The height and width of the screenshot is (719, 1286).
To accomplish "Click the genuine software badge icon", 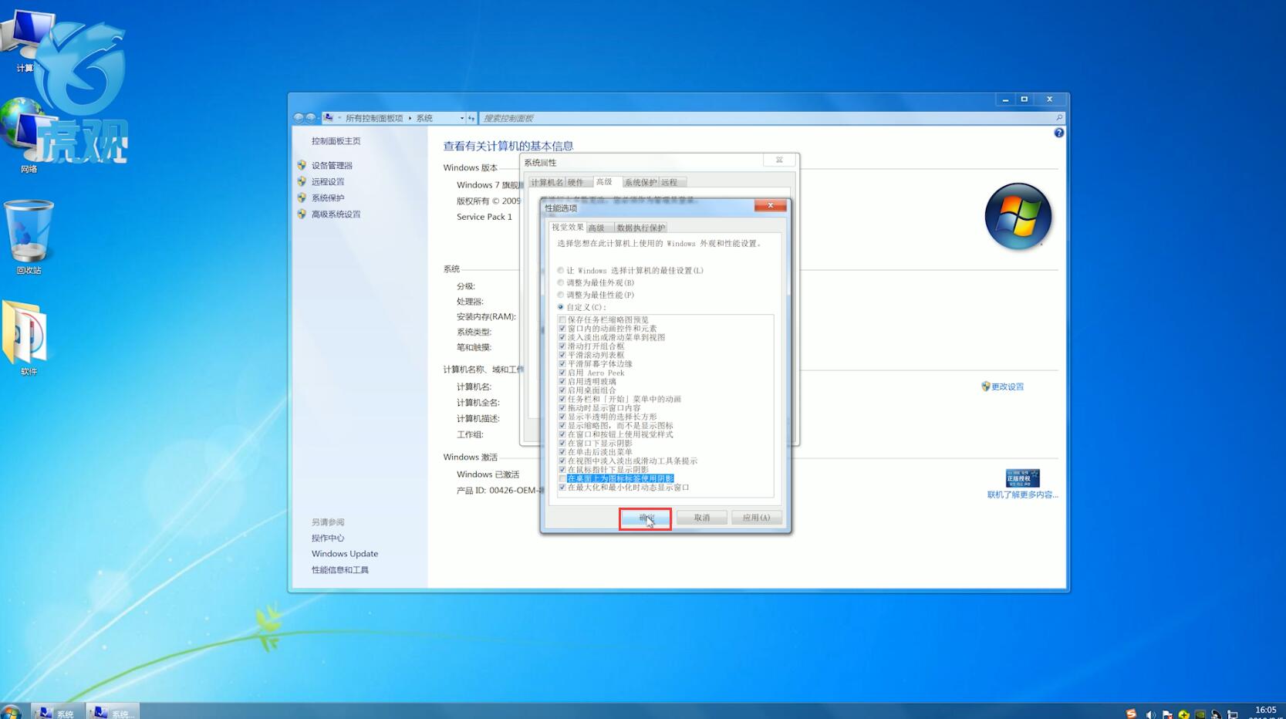I will click(x=1022, y=478).
